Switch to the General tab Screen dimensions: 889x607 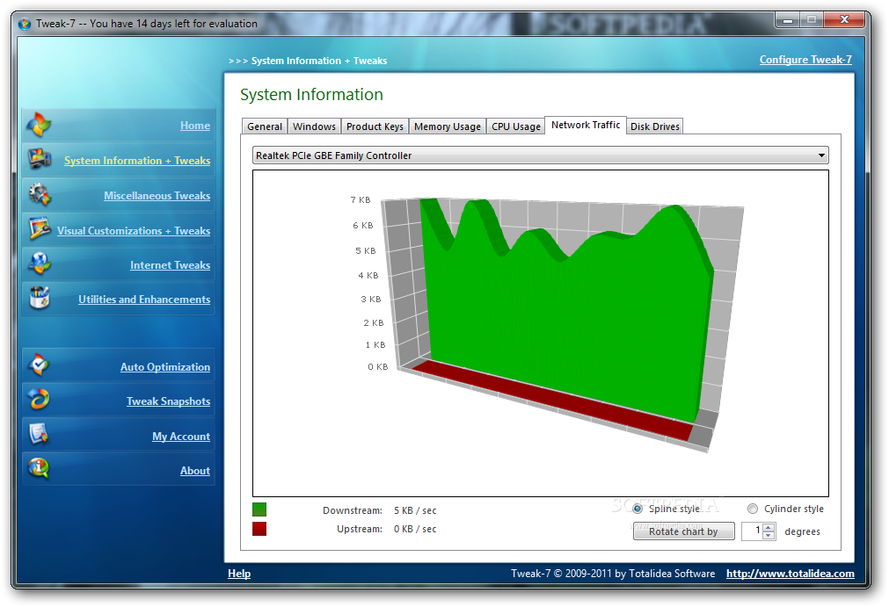[265, 126]
